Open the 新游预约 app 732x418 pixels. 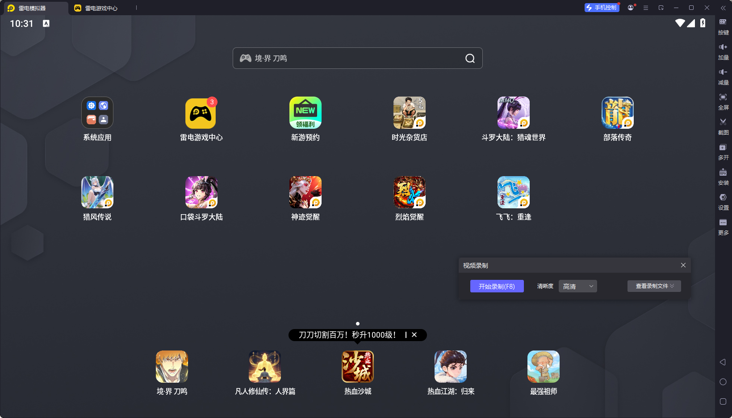(305, 113)
